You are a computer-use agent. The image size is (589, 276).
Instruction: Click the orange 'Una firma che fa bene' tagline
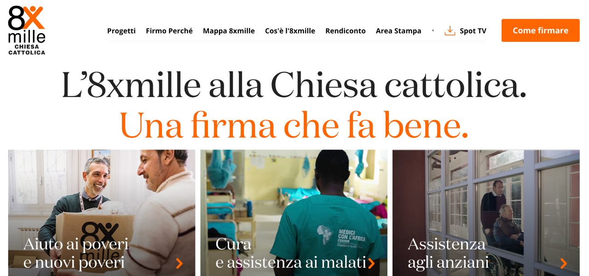pyautogui.click(x=294, y=125)
